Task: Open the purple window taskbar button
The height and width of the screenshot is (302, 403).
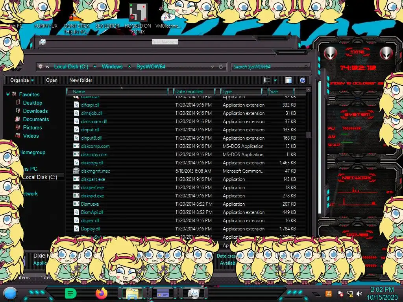Action: [x=163, y=293]
